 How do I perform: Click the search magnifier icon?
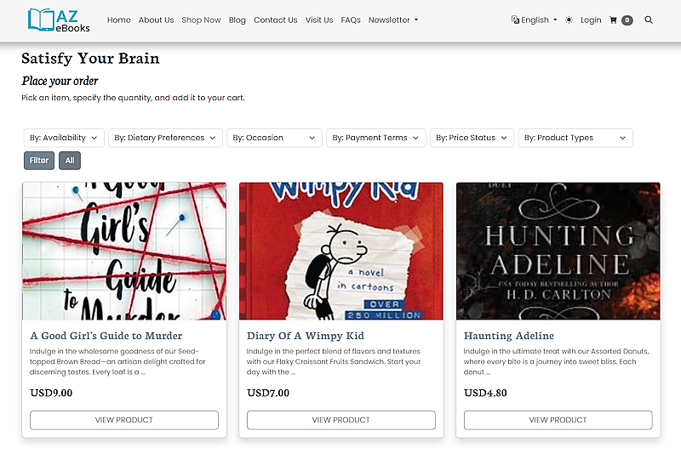coord(650,20)
